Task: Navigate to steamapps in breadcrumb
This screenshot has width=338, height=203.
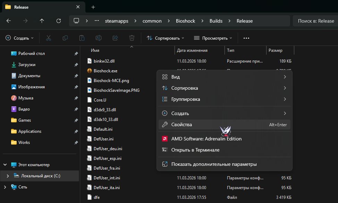Action: [x=117, y=21]
